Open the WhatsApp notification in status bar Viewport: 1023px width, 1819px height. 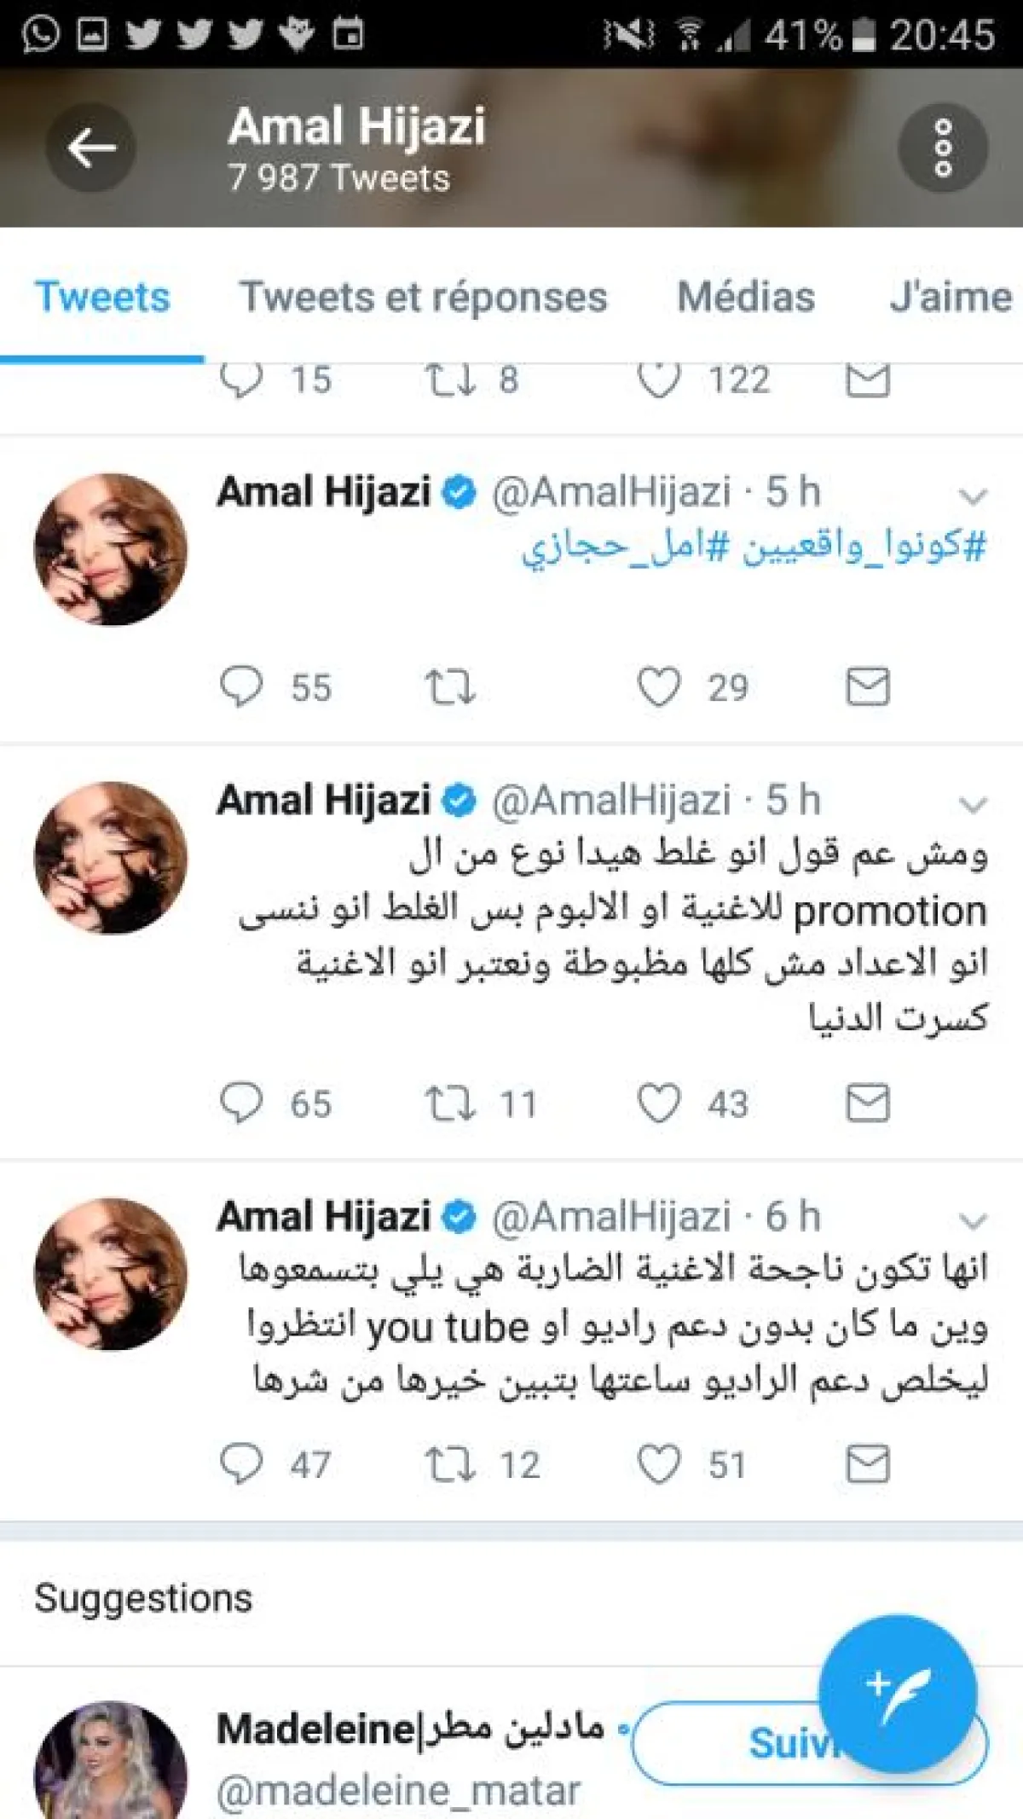pos(41,34)
